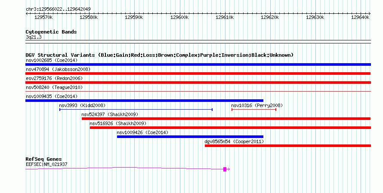Select the nsv1009426 (Coe2014) blue bar

point(190,137)
